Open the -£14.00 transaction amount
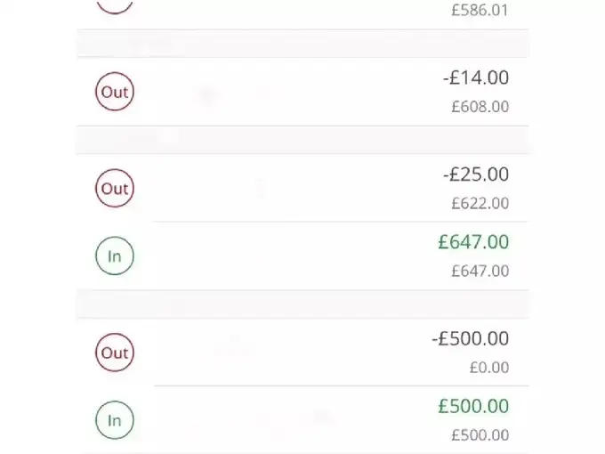This screenshot has height=454, width=605. [x=475, y=78]
